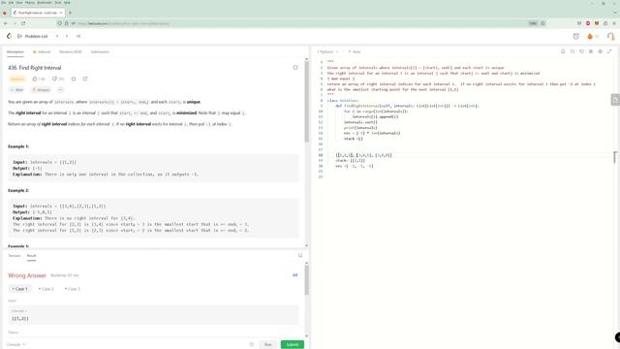Click the intervals input field
The width and height of the screenshot is (620, 349).
point(153,315)
